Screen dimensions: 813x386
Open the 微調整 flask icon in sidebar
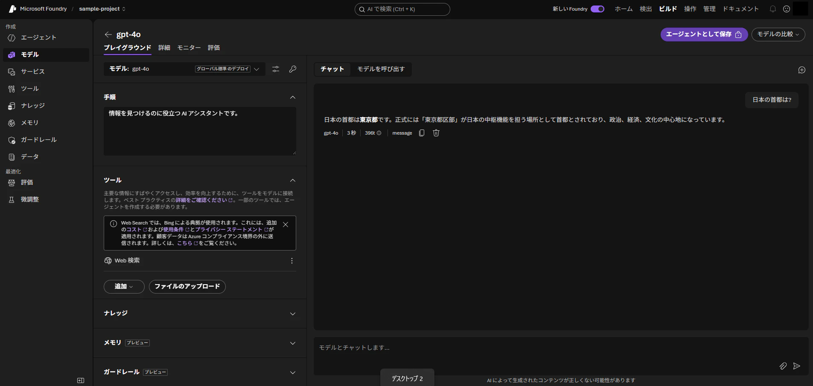[x=12, y=199]
